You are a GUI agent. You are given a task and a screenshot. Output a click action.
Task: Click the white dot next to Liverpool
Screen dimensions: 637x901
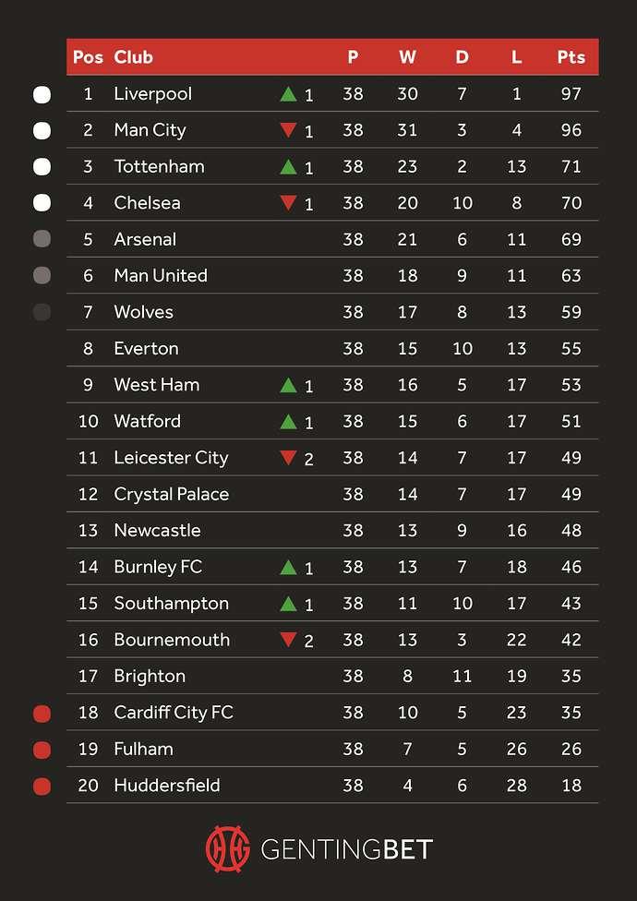click(42, 94)
